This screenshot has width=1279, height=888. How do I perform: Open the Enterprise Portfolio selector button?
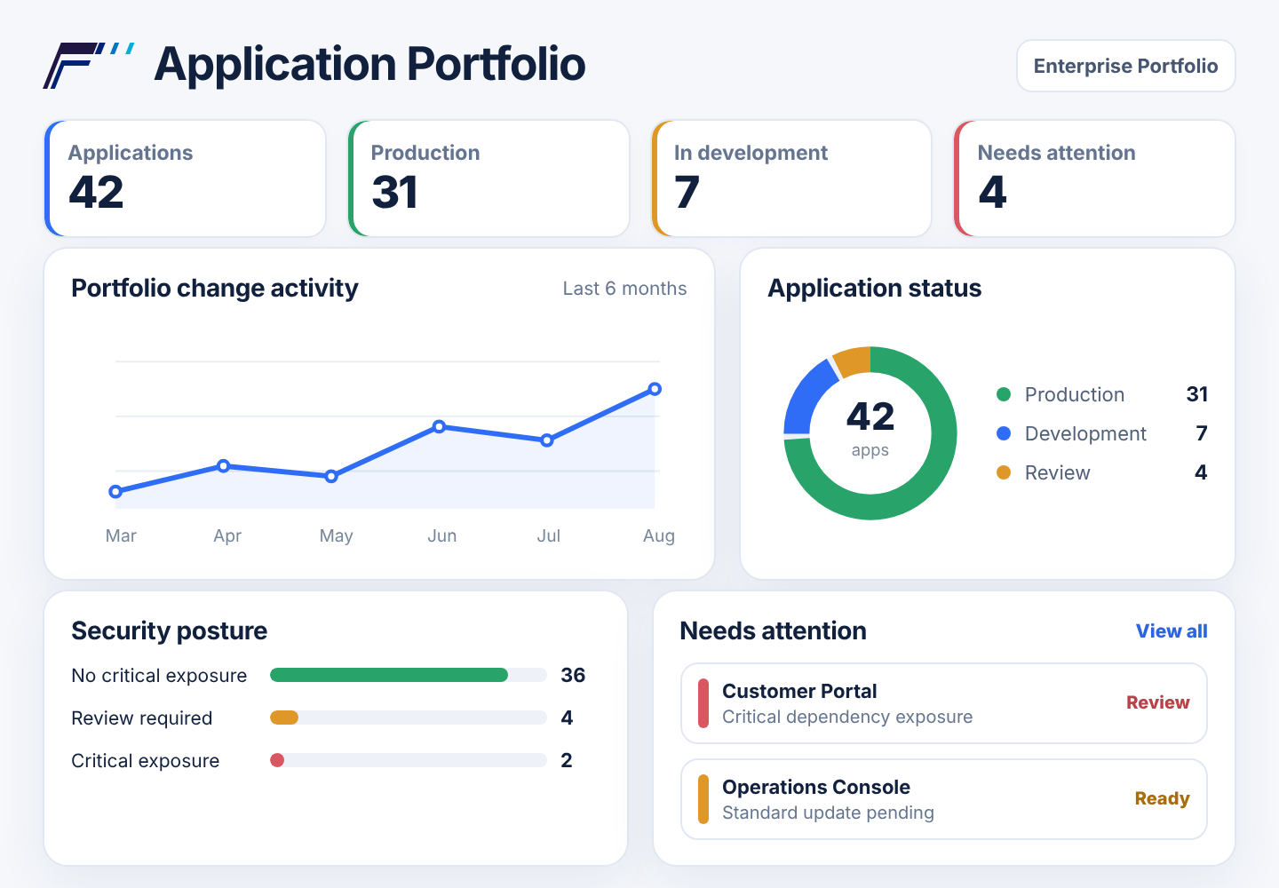click(x=1125, y=66)
